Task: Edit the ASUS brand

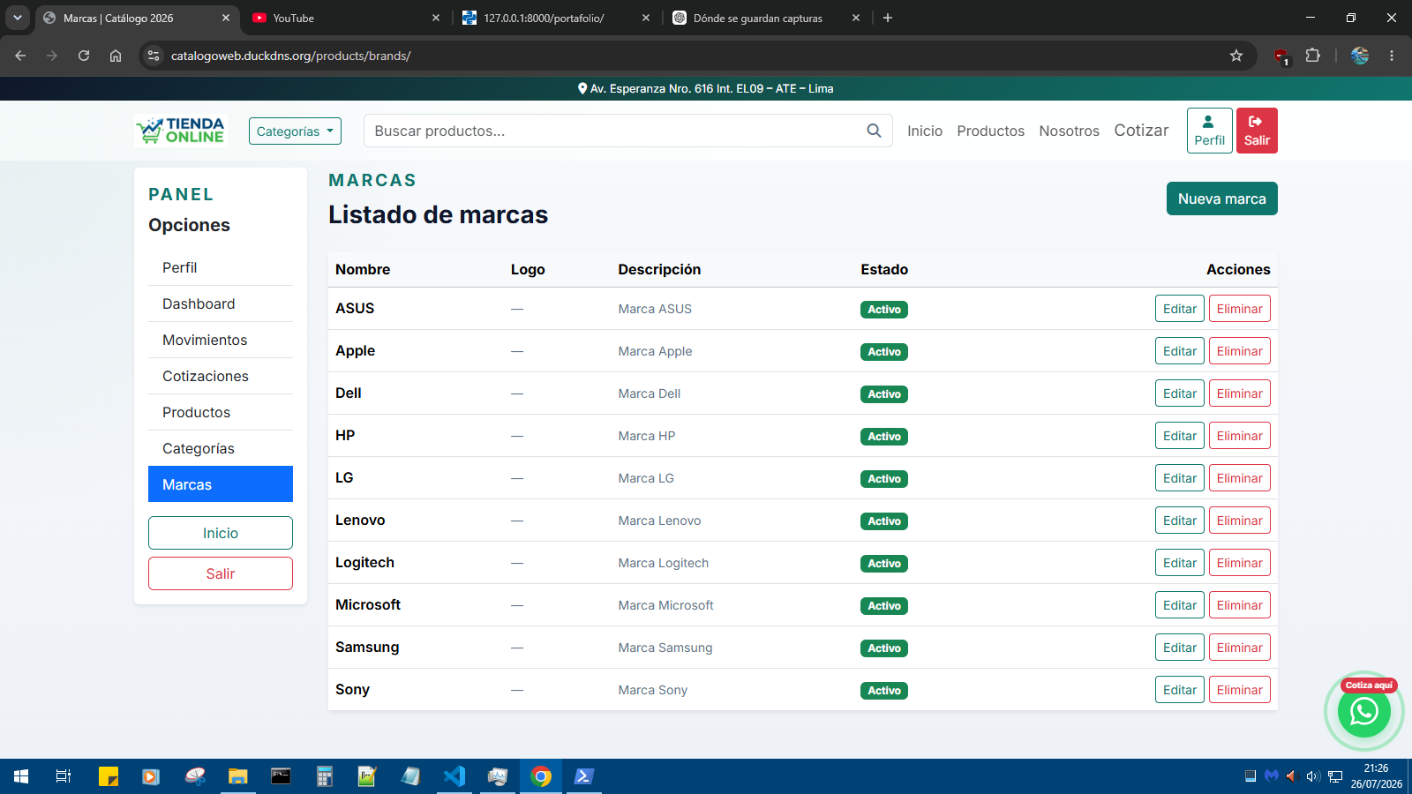Action: 1179,309
